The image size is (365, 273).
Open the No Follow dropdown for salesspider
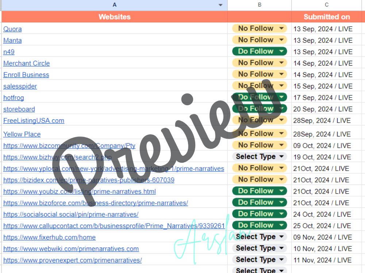[x=260, y=86]
